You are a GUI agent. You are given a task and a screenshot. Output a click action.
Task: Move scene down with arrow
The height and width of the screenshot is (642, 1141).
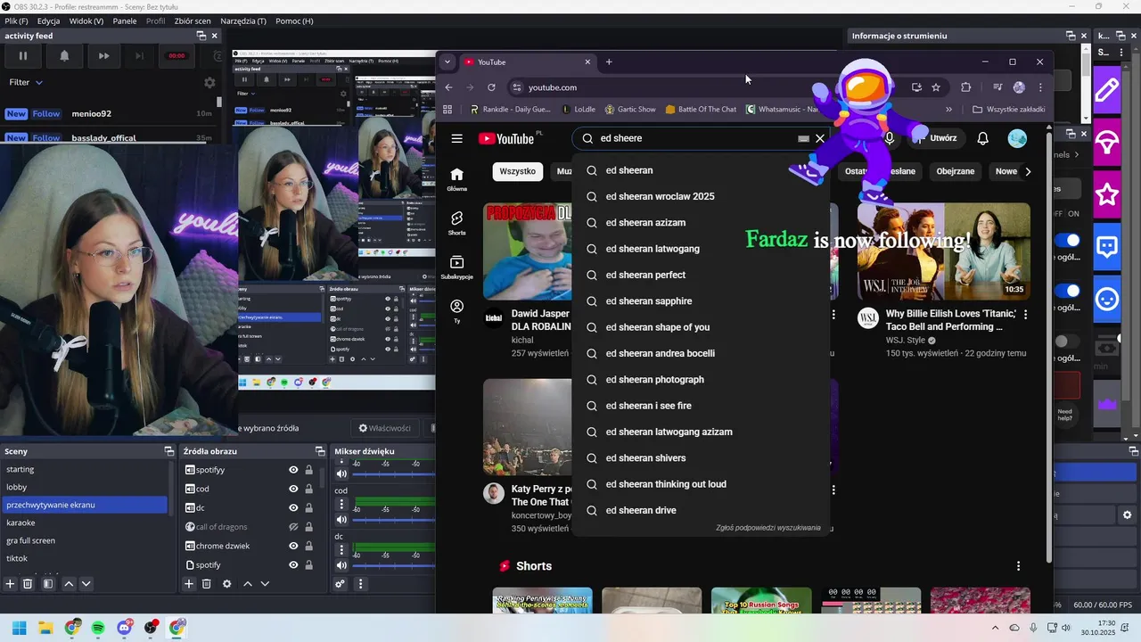point(86,584)
